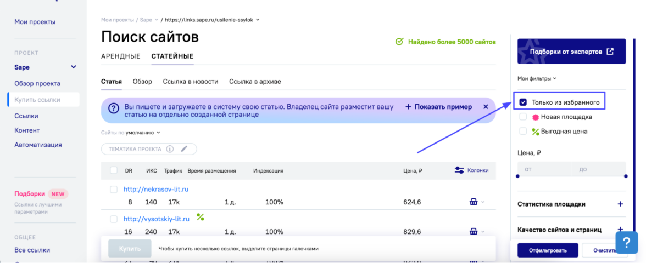Click the basket icon for vysotskiy-lit.ru
The height and width of the screenshot is (263, 646).
[474, 232]
